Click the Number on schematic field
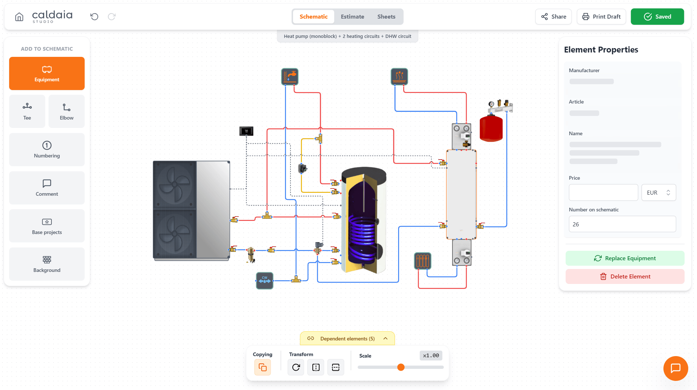The height and width of the screenshot is (390, 697). point(622,224)
